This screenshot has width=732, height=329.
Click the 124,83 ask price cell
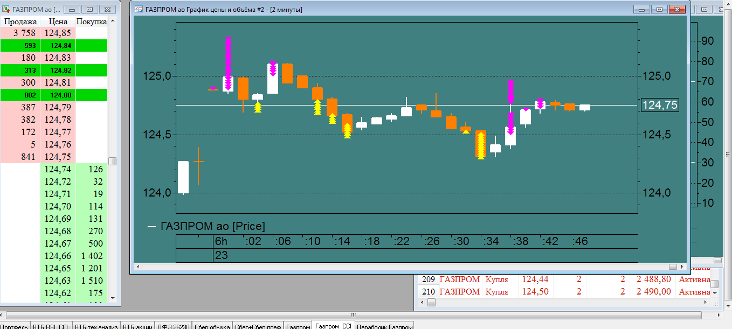58,58
